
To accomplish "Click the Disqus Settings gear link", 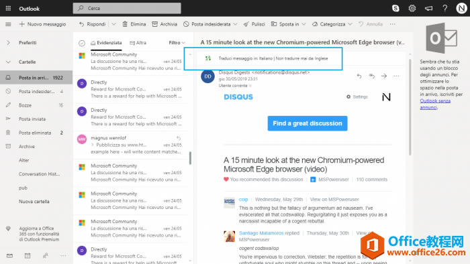I will coord(357,97).
